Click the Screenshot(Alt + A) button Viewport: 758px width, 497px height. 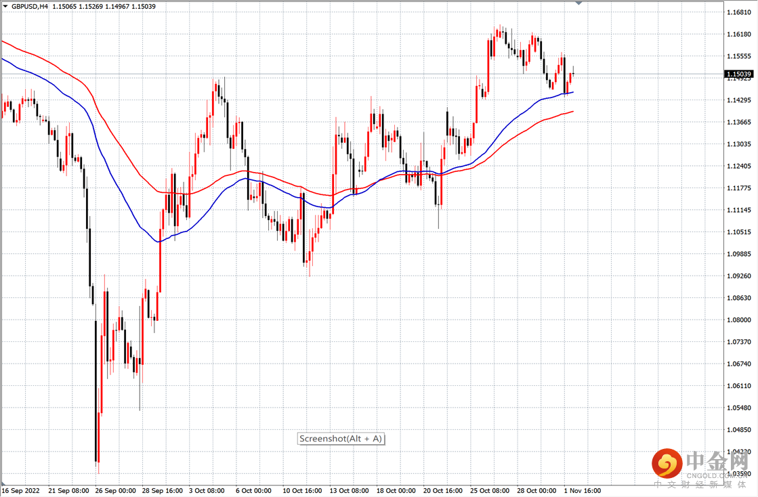[x=341, y=439]
